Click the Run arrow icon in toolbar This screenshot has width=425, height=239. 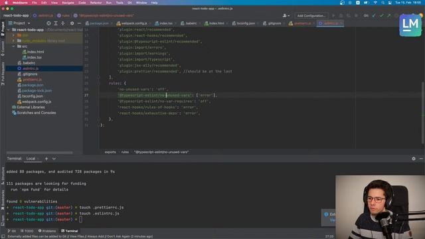tap(333, 16)
